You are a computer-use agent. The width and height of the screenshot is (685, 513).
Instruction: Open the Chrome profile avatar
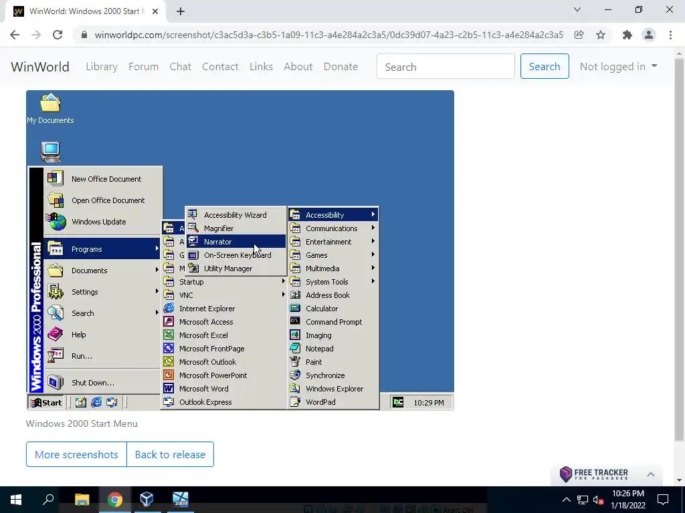click(649, 35)
